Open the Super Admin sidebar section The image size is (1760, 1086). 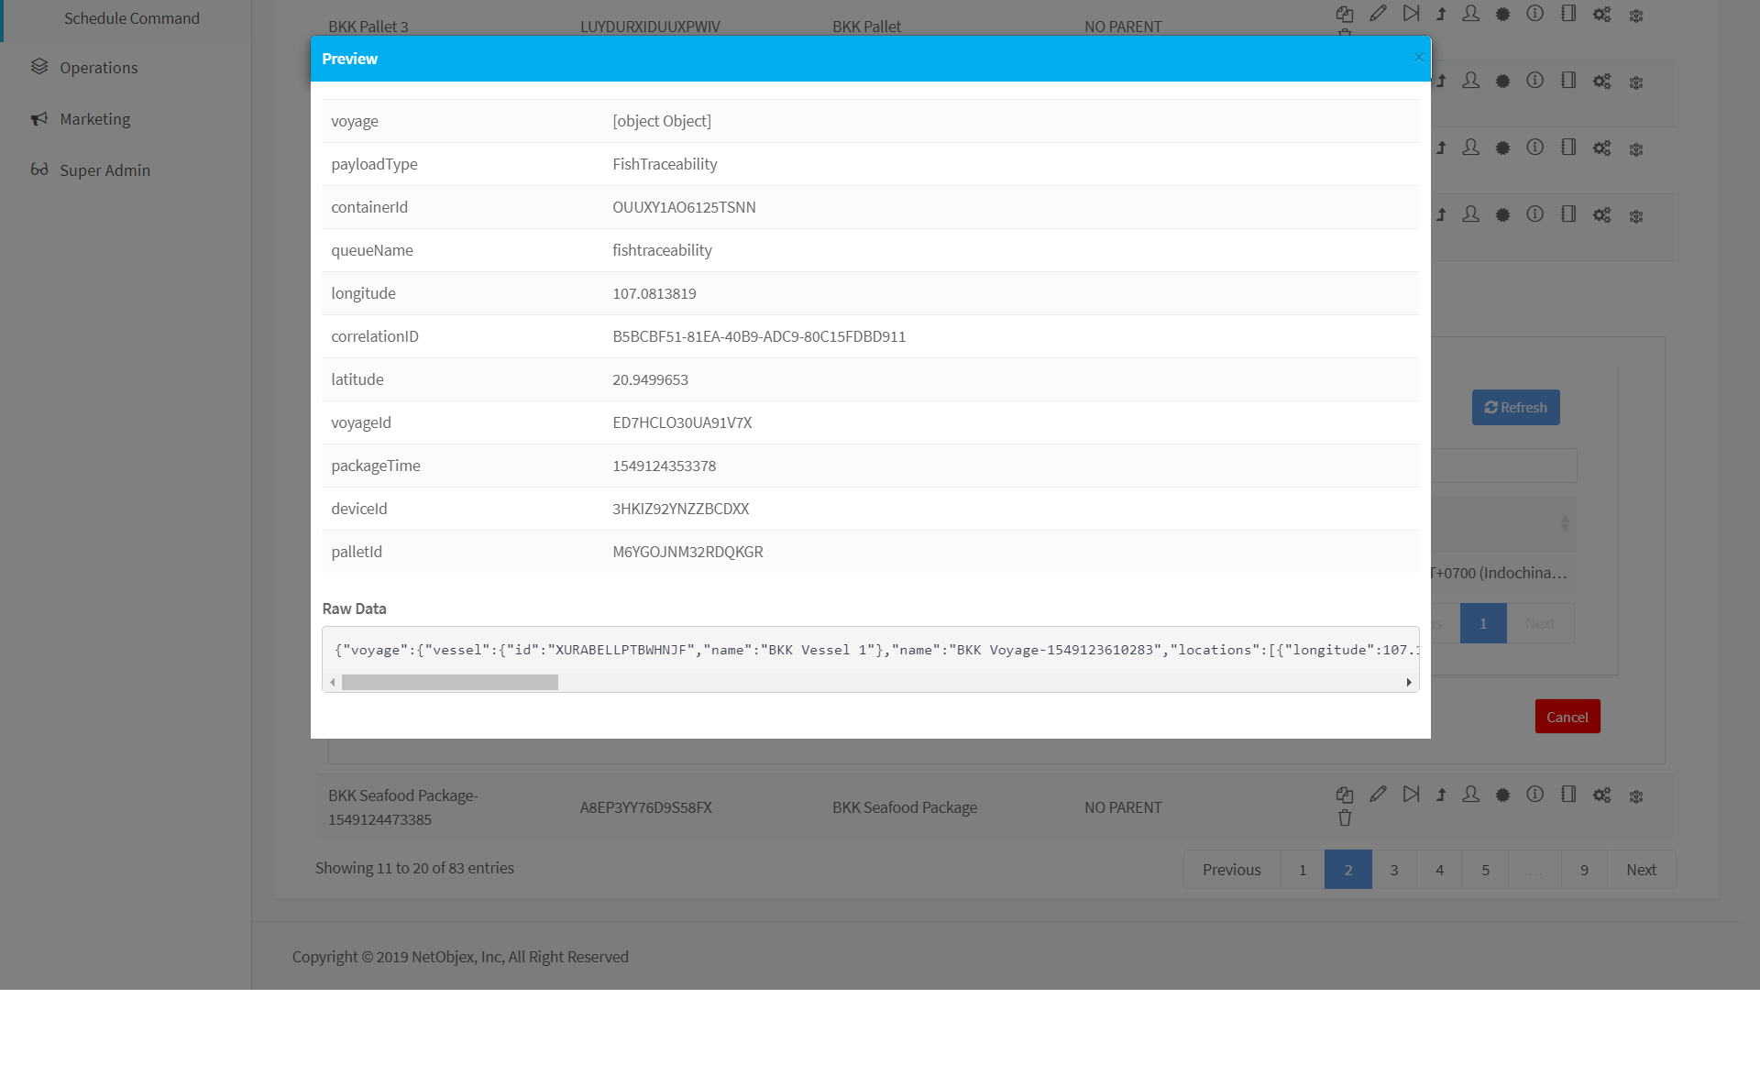coord(104,170)
